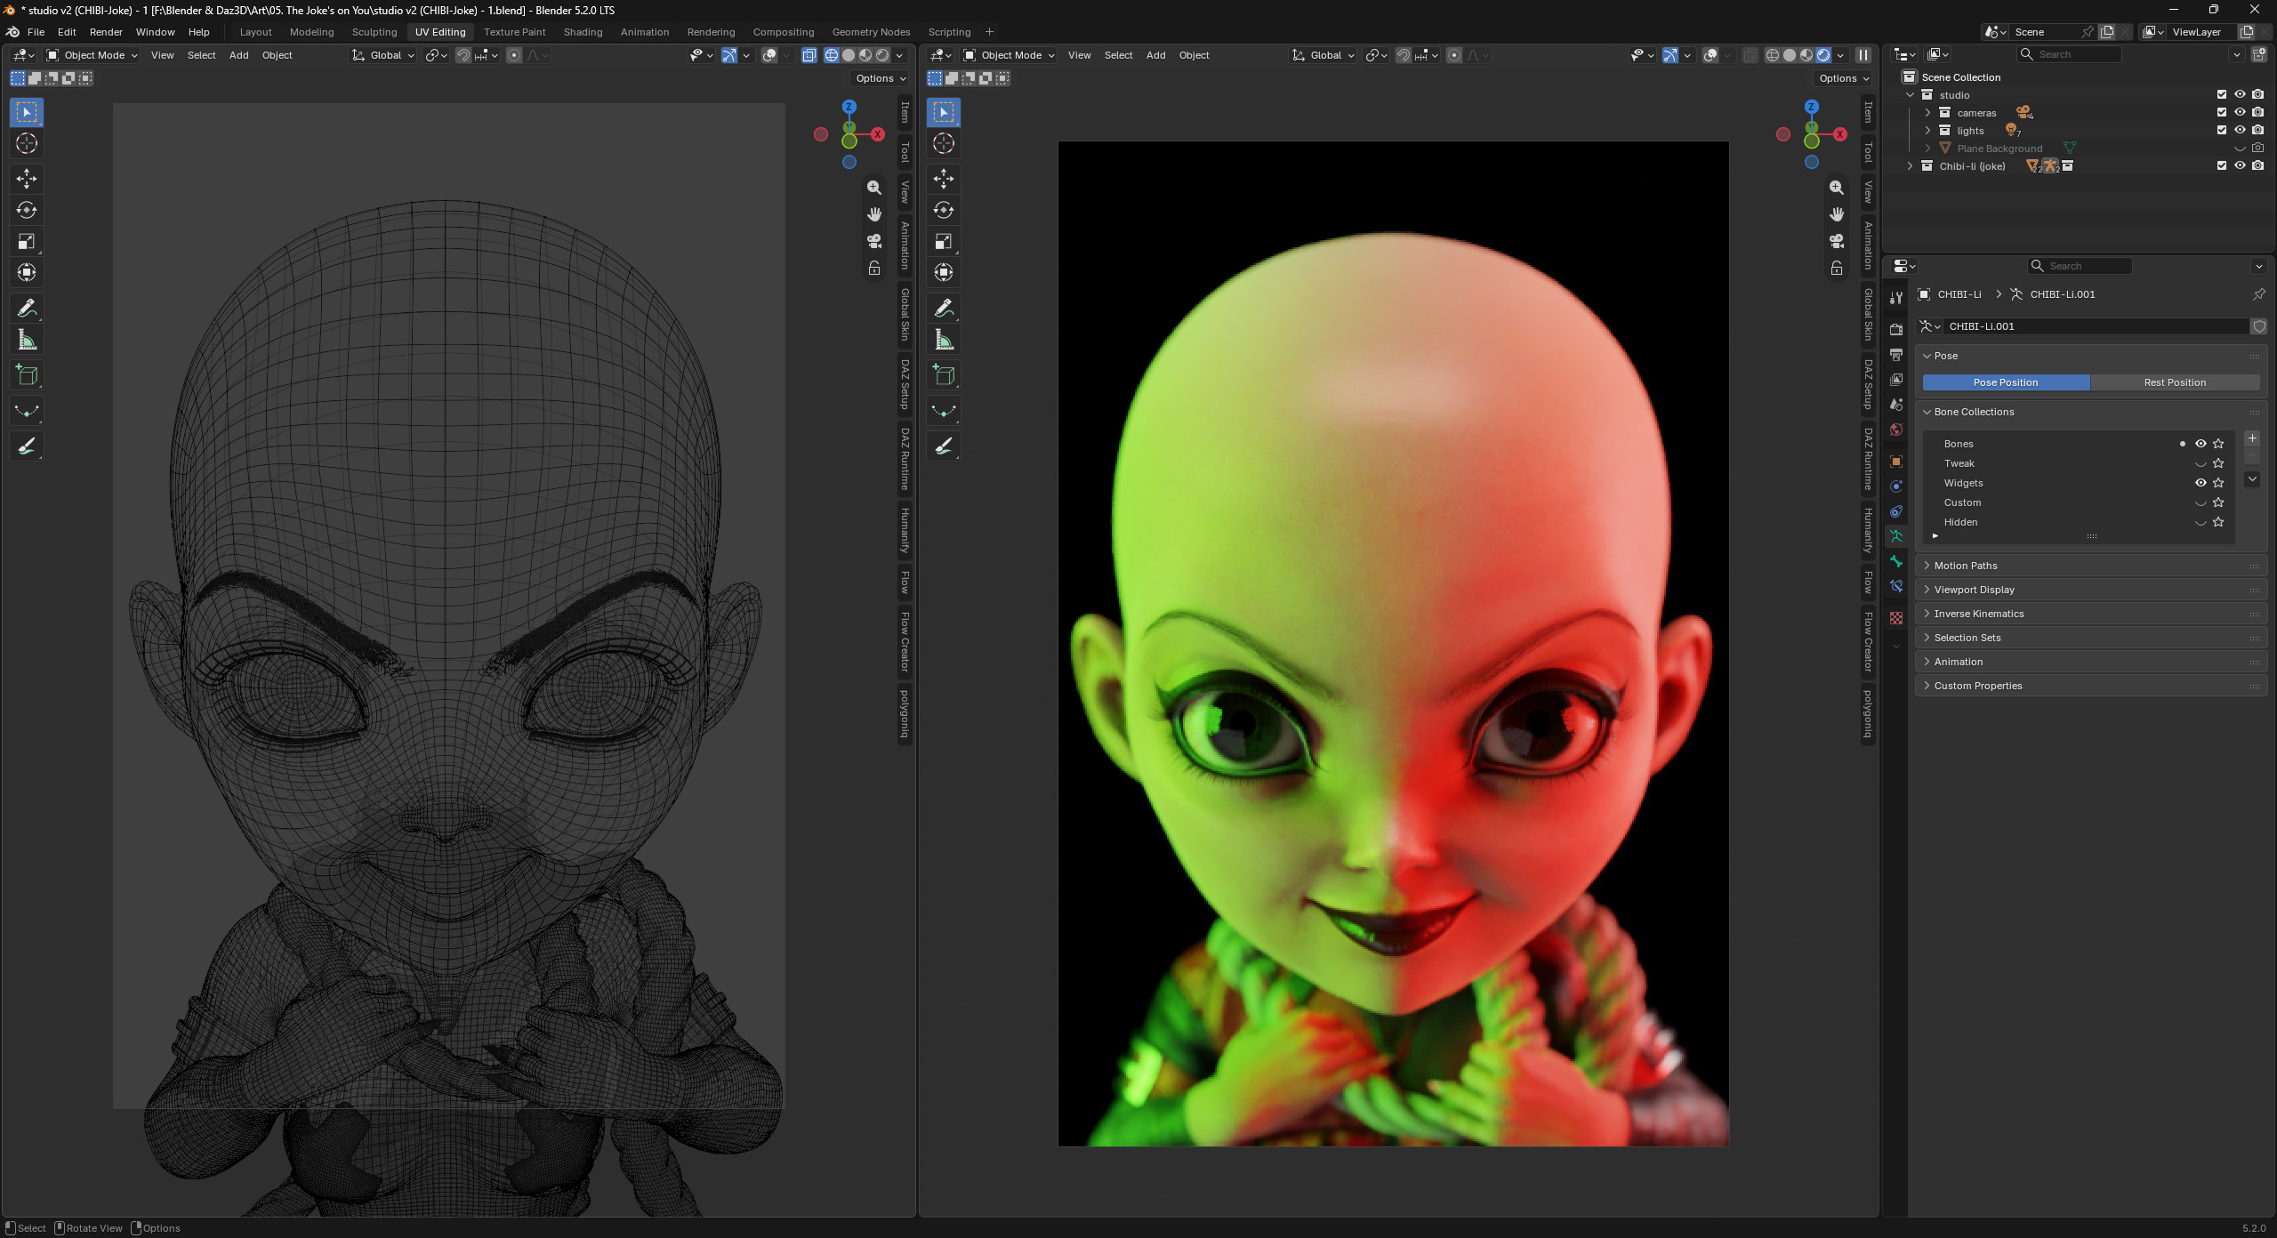The height and width of the screenshot is (1238, 2277).
Task: Toggle visibility of lights collection
Action: [2240, 130]
